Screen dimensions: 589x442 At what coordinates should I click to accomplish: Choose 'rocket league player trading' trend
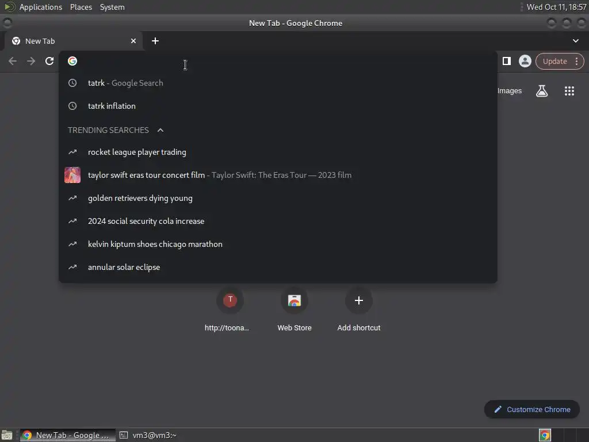tap(278, 152)
